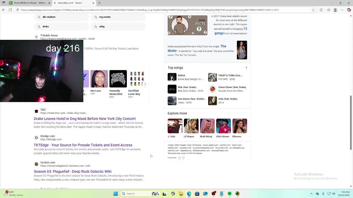Select related search 'dkr stadium'
Screen dimensions: 353x198
click(x=61, y=17)
